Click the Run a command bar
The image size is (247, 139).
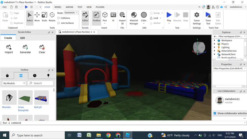click(123, 123)
